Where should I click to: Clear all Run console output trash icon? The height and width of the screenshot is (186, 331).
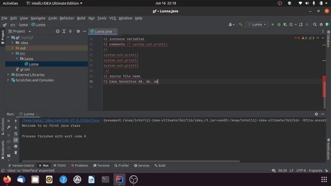pos(16,152)
